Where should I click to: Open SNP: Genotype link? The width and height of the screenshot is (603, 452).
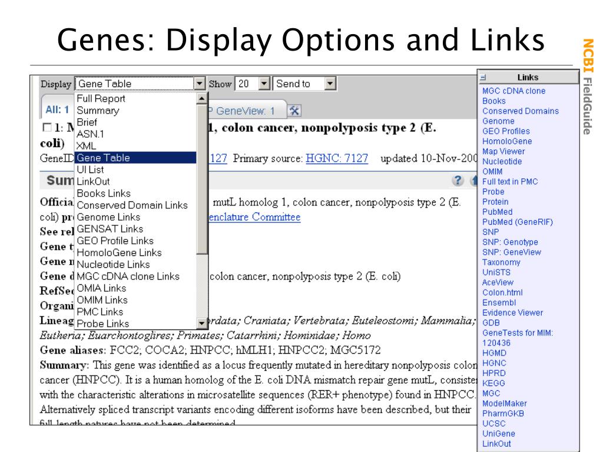(x=510, y=242)
